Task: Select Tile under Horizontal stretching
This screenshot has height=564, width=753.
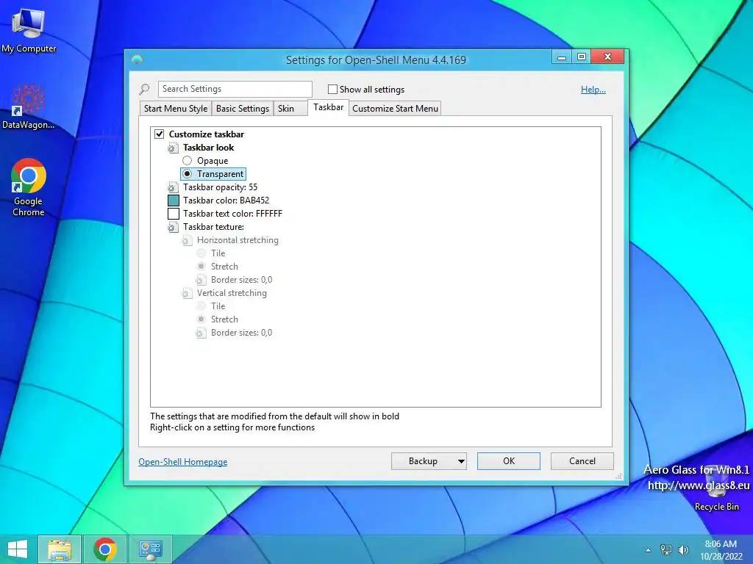Action: [201, 253]
